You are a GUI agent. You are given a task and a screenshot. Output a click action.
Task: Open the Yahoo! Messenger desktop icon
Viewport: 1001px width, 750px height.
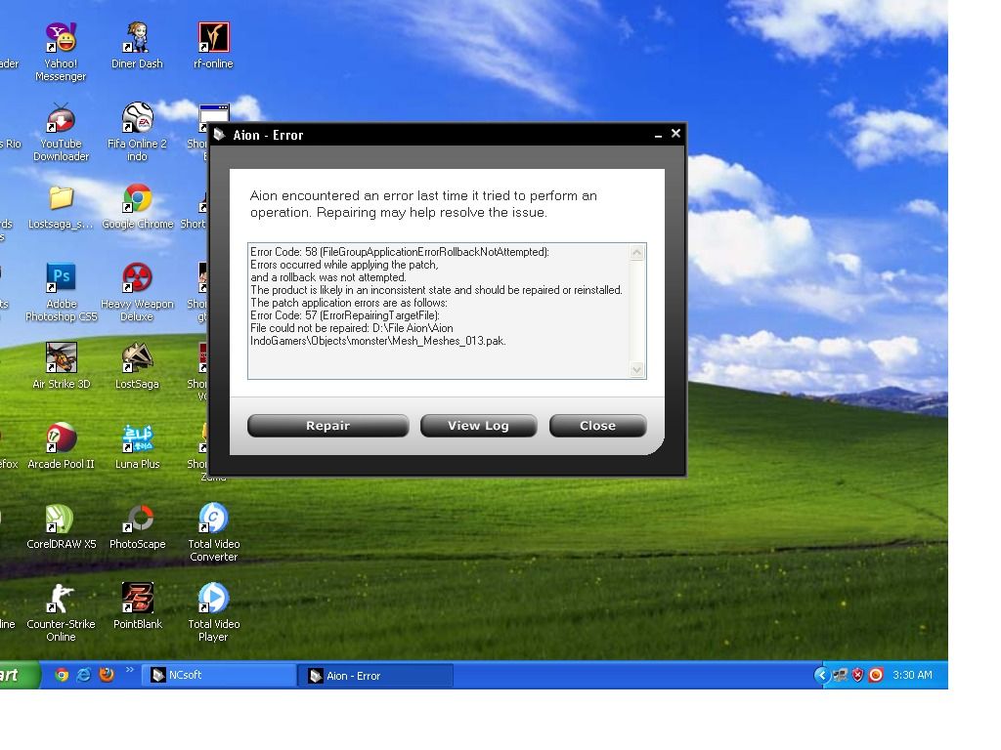click(61, 52)
